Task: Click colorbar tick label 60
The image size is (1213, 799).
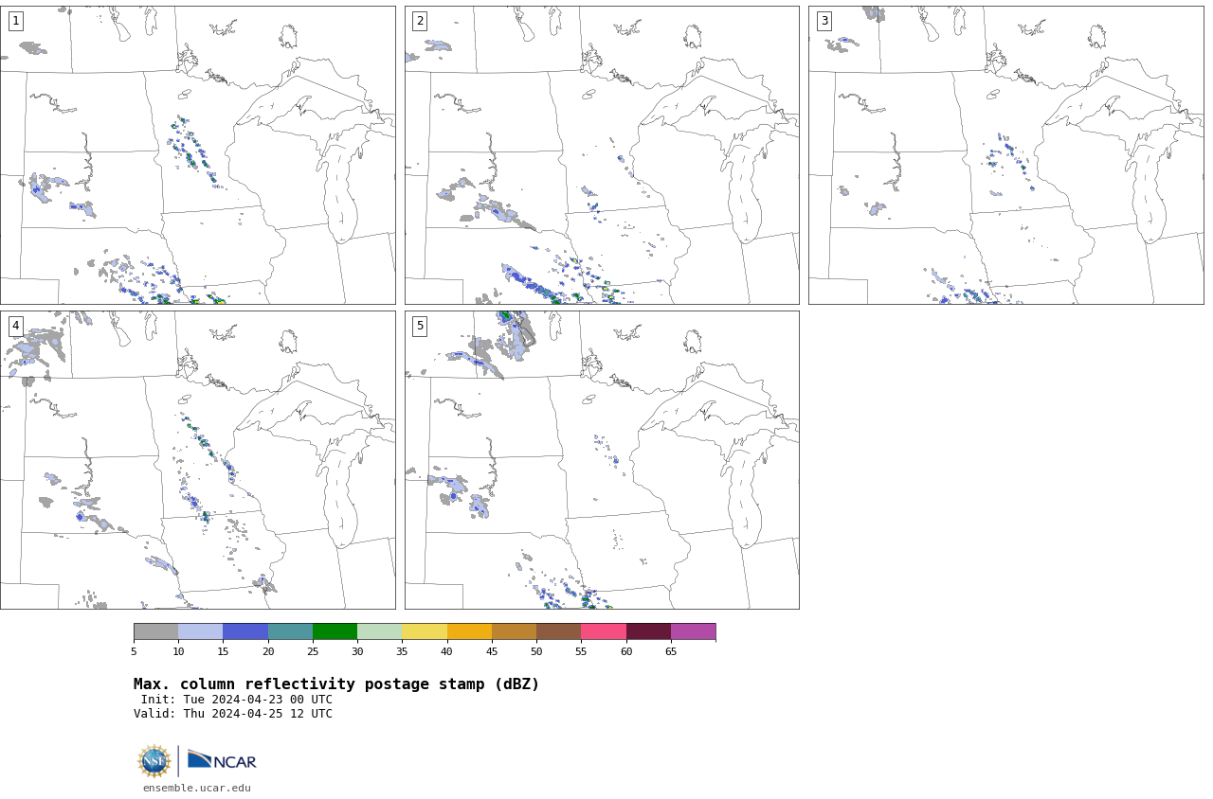Action: coord(626,651)
